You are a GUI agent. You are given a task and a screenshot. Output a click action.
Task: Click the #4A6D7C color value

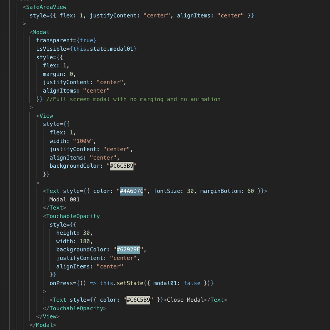[132, 191]
